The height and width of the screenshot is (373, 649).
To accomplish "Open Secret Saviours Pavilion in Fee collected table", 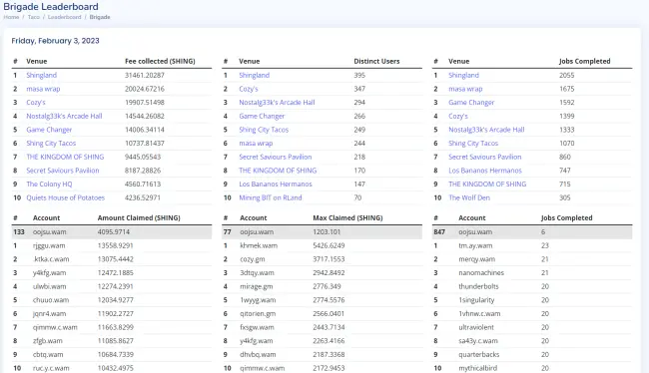I will click(63, 171).
